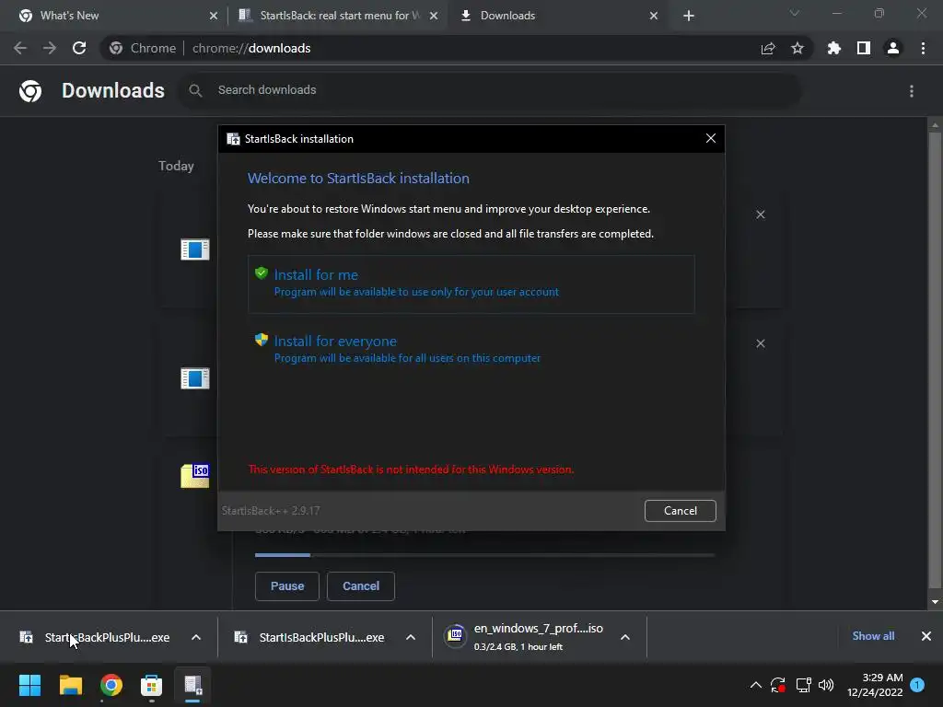Expand options for en_windows_7 iso download
The height and width of the screenshot is (707, 943).
[625, 637]
